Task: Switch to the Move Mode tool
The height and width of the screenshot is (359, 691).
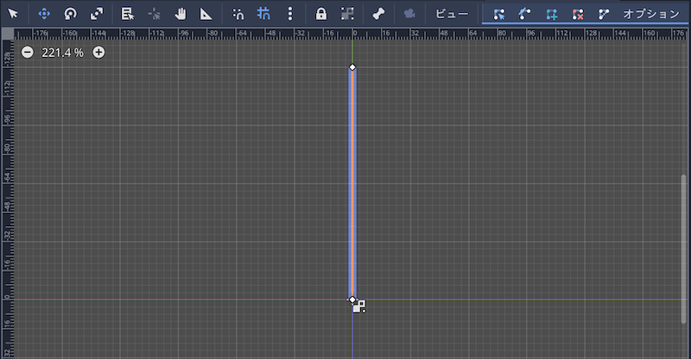Action: click(44, 14)
